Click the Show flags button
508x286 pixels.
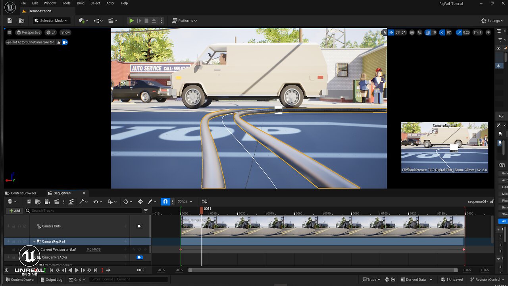click(x=65, y=33)
